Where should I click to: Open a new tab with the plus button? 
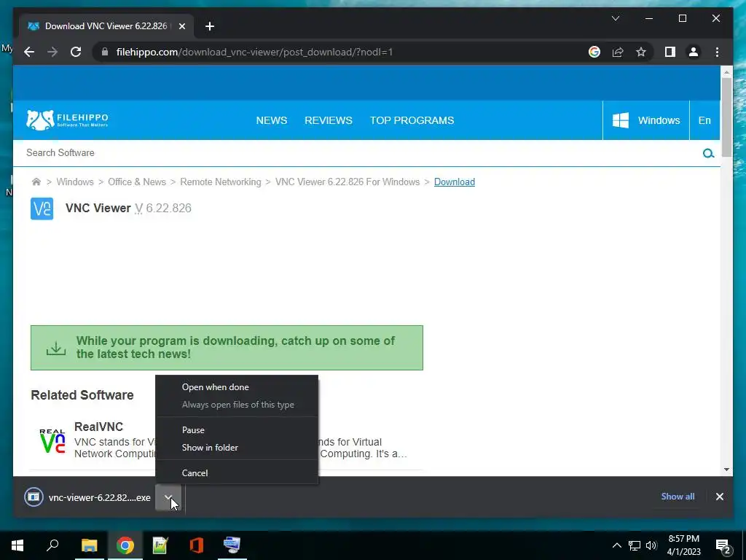pyautogui.click(x=210, y=26)
